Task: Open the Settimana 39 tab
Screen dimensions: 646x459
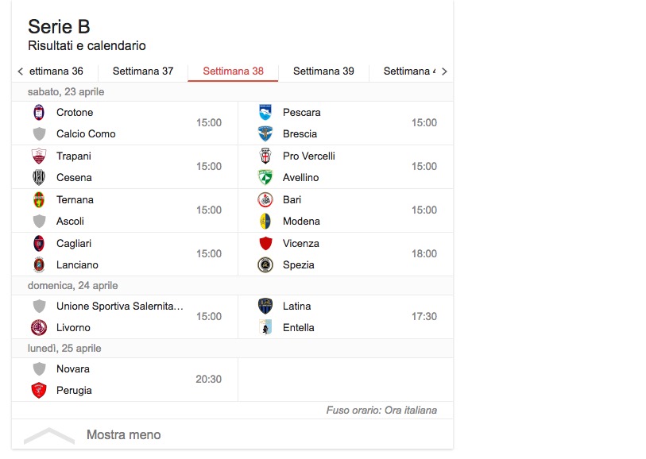Action: click(x=323, y=71)
